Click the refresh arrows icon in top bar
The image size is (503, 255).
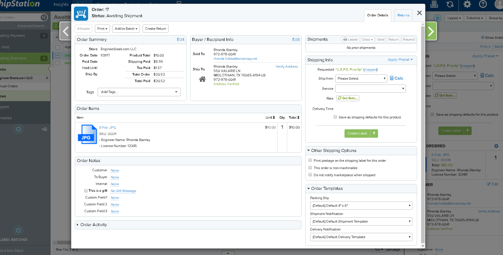[450, 4]
